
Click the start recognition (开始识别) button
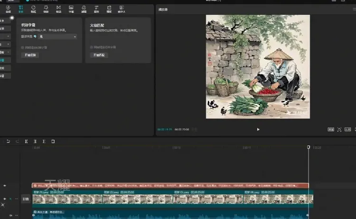click(30, 55)
